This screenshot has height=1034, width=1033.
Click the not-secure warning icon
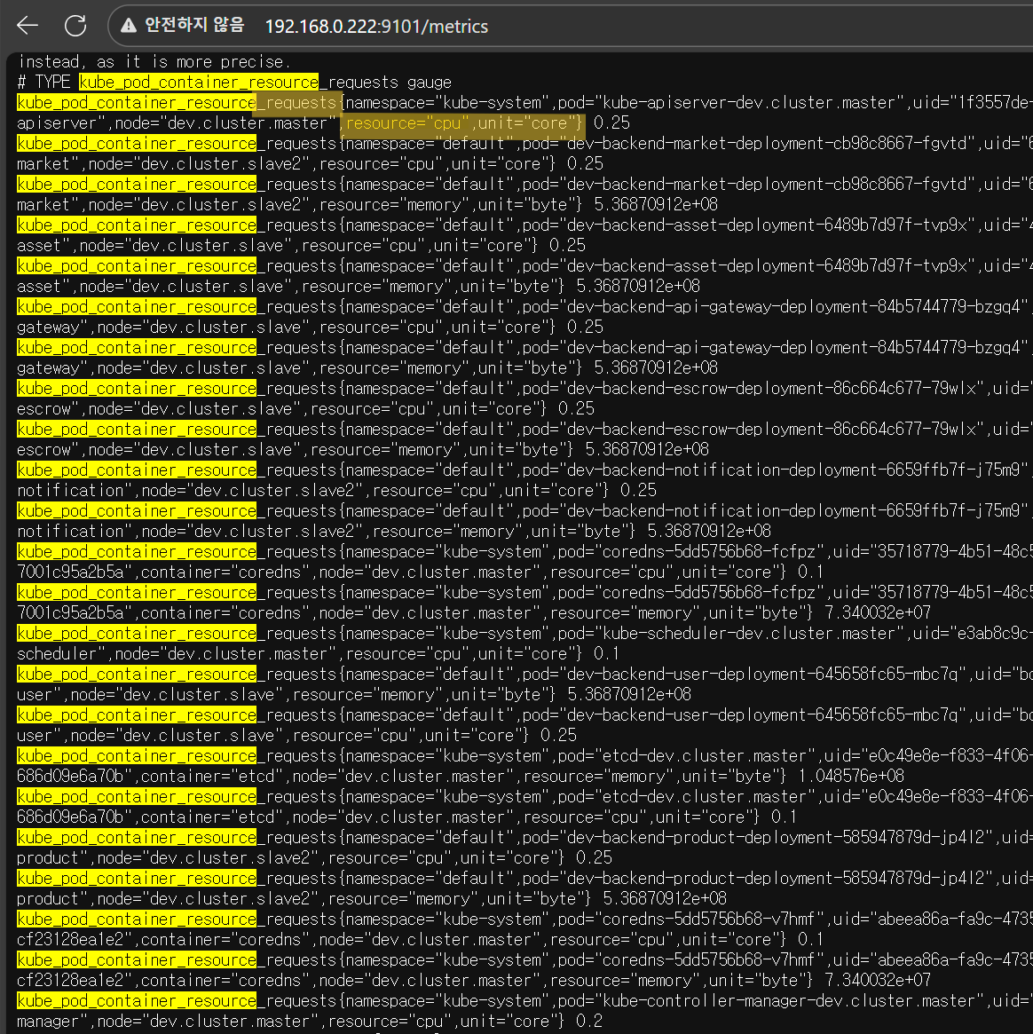130,26
